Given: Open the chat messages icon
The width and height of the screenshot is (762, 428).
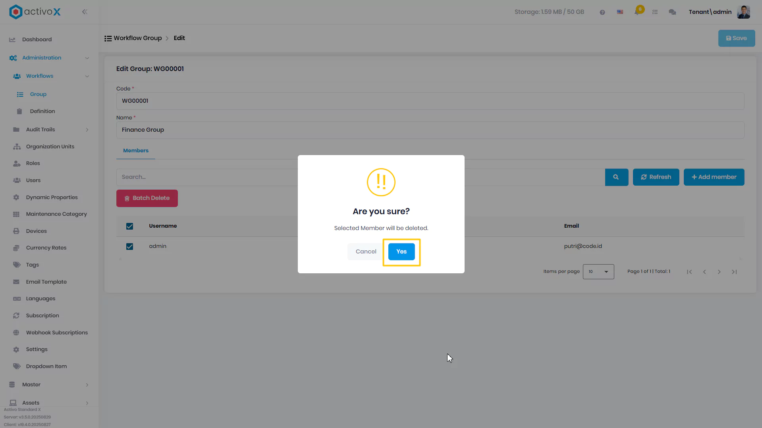Looking at the screenshot, I should [672, 12].
